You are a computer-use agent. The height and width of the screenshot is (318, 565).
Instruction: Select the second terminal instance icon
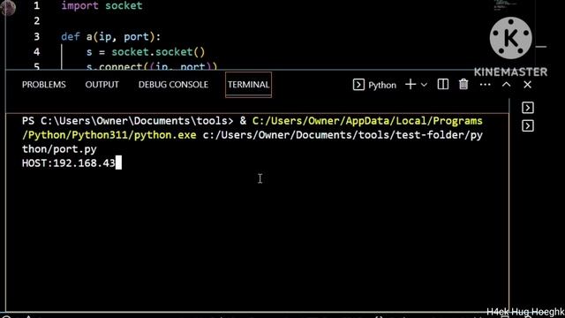point(528,125)
